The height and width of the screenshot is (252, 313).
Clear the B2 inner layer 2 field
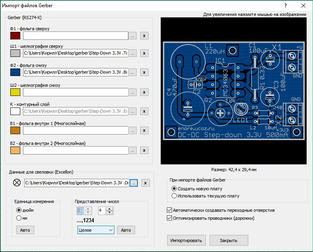[x=144, y=150]
